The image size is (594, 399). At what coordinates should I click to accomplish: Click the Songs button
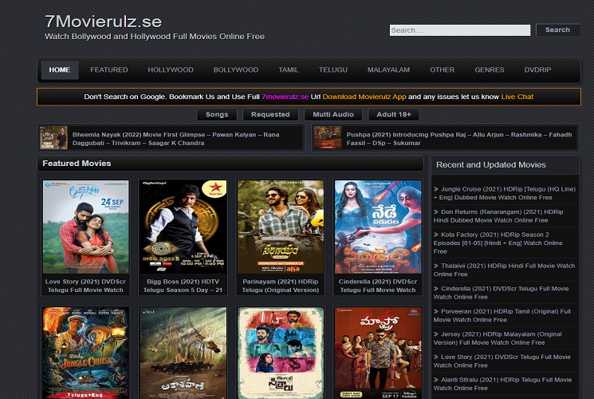217,115
